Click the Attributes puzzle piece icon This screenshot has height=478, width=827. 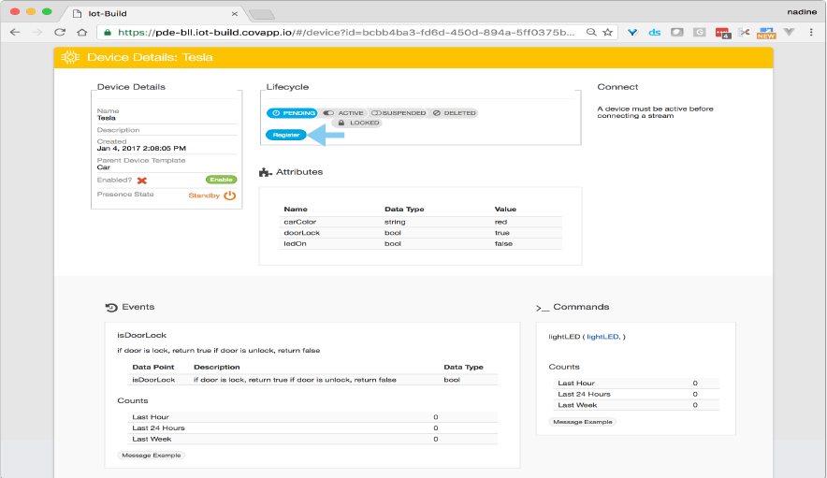click(x=266, y=172)
